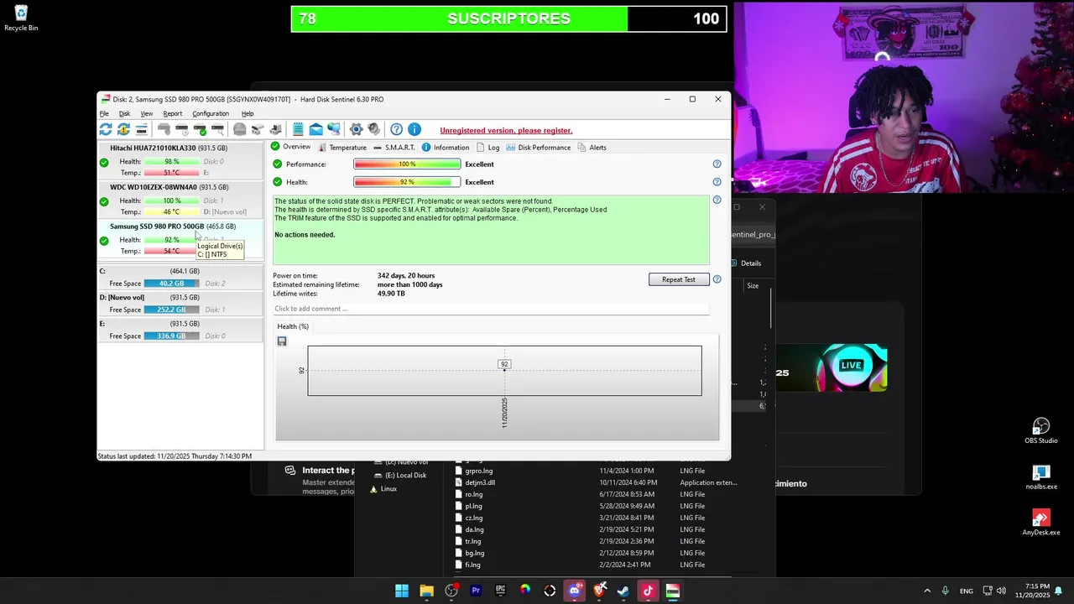
Task: Open preferences via the gear icon
Action: pyautogui.click(x=356, y=129)
